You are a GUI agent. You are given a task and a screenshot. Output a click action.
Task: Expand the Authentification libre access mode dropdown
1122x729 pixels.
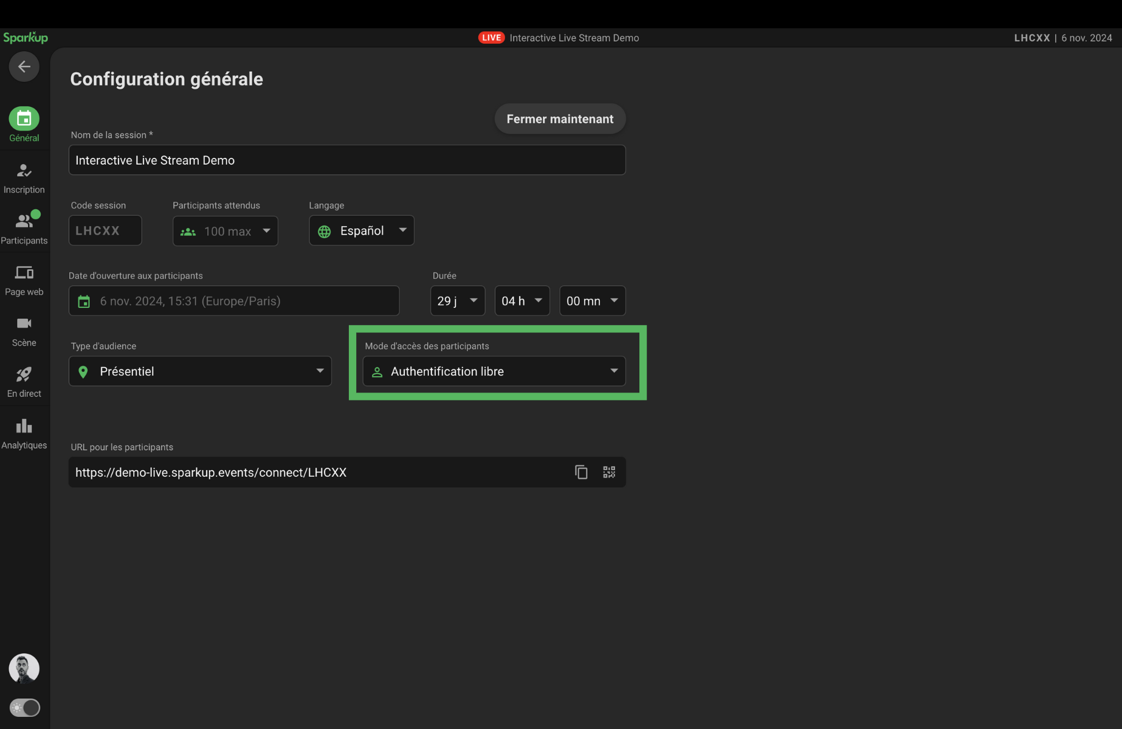[x=494, y=371]
